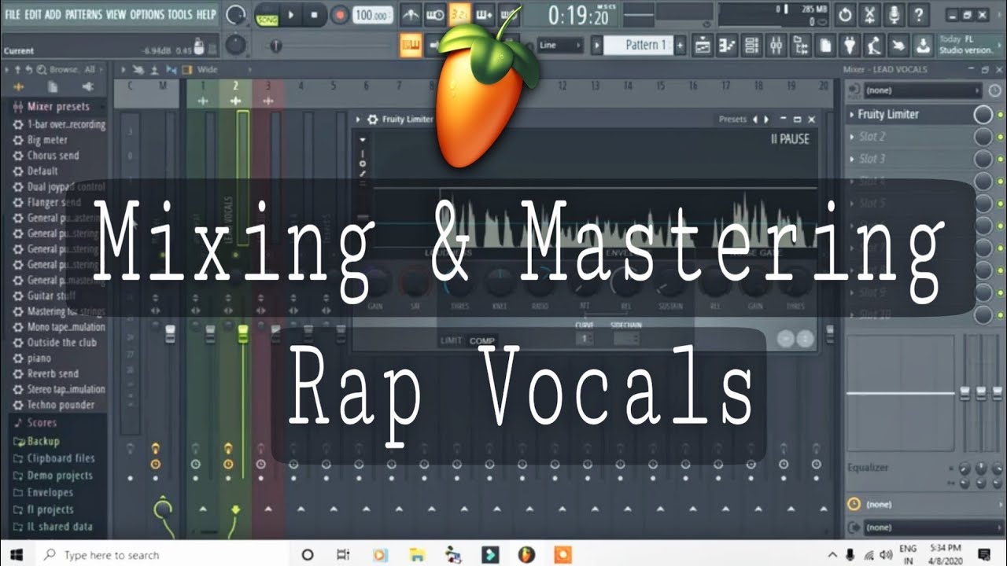This screenshot has height=566, width=1007.
Task: Click II PAUSE in Fruity Limiter
Action: (790, 139)
